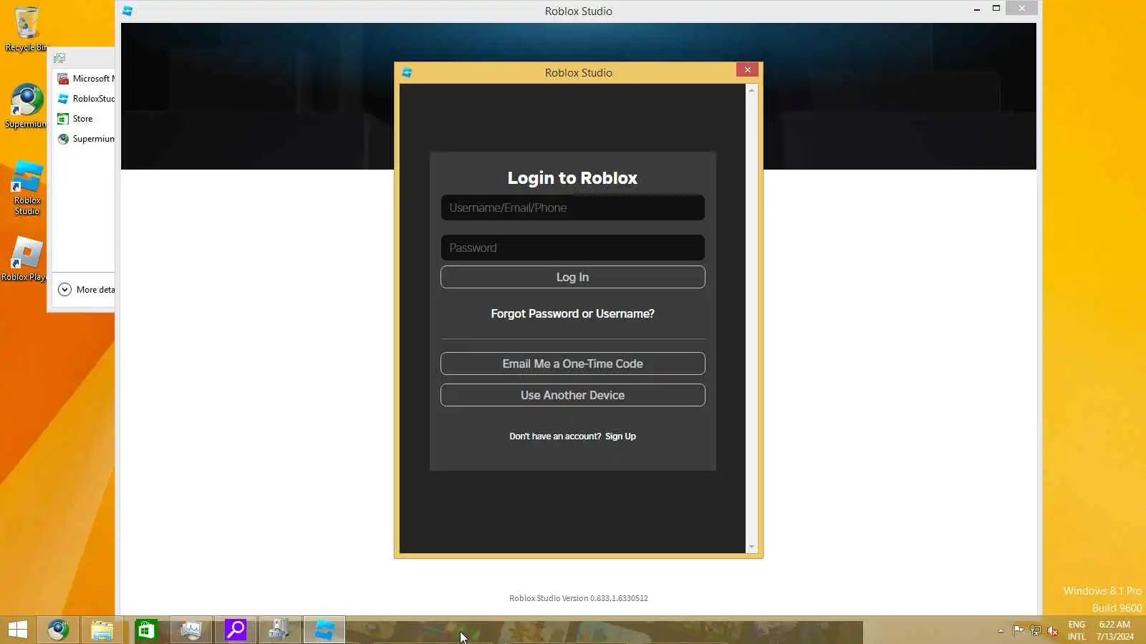The height and width of the screenshot is (644, 1146).
Task: Open the purple magnifier Search app on taskbar
Action: pyautogui.click(x=236, y=630)
